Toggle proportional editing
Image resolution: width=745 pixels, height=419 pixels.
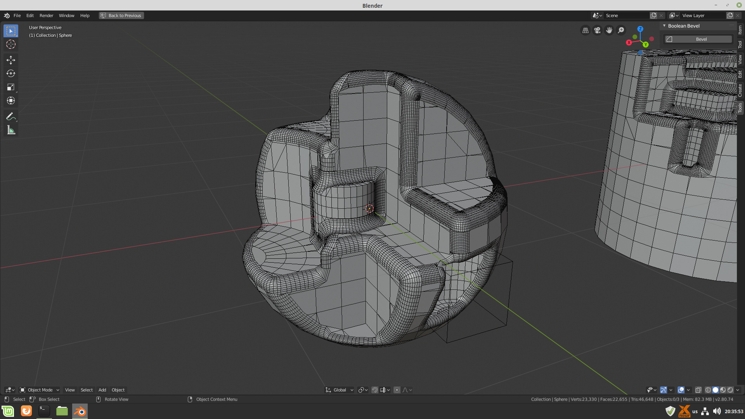(x=397, y=390)
